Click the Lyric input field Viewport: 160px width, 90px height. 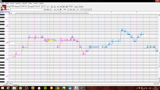(27, 9)
